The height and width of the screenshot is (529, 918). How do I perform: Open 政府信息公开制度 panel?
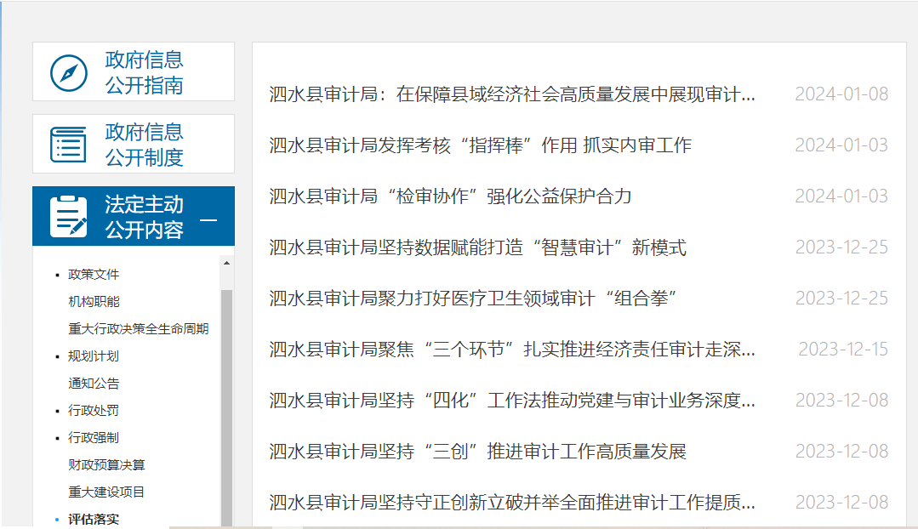(x=134, y=144)
